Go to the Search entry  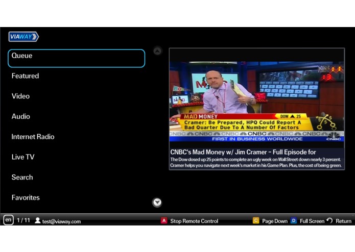coord(22,177)
